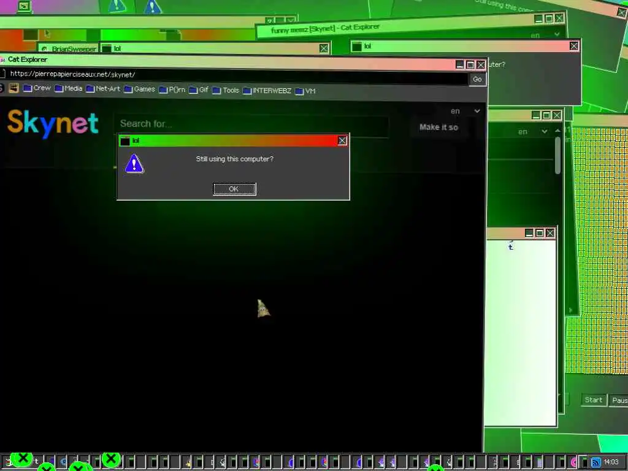Click the blue RSS tray icon
The width and height of the screenshot is (628, 471).
click(x=596, y=462)
